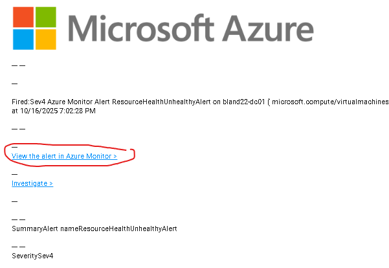Click the word Azure in the header
The width and height of the screenshot is (389, 268).
click(268, 28)
